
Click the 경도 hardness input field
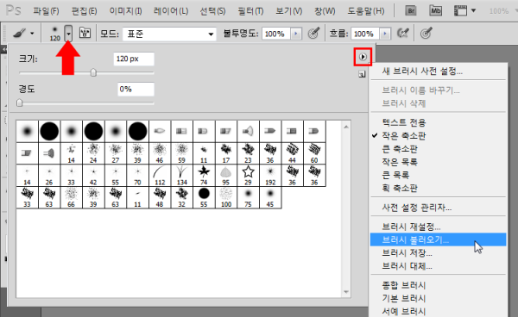click(136, 90)
